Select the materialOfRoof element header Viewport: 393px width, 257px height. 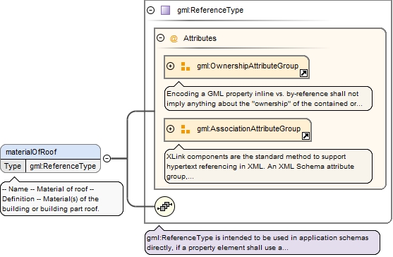[x=51, y=152]
